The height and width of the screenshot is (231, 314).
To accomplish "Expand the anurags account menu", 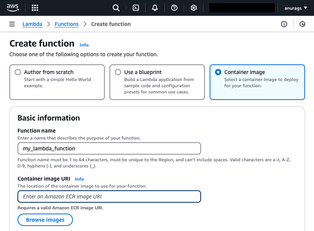I will click(x=296, y=8).
